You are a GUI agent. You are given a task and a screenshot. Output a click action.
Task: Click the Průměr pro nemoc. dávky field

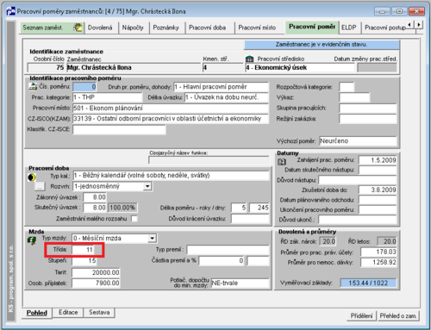point(378,262)
